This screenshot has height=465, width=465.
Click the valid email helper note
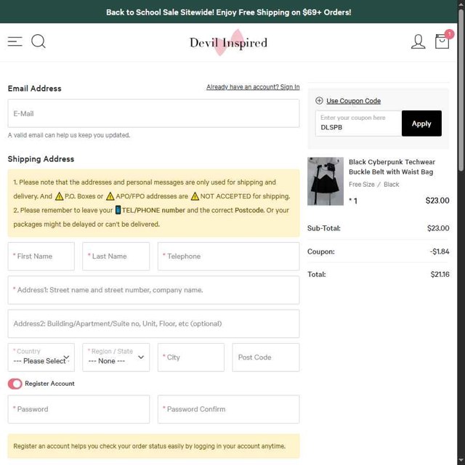(69, 135)
